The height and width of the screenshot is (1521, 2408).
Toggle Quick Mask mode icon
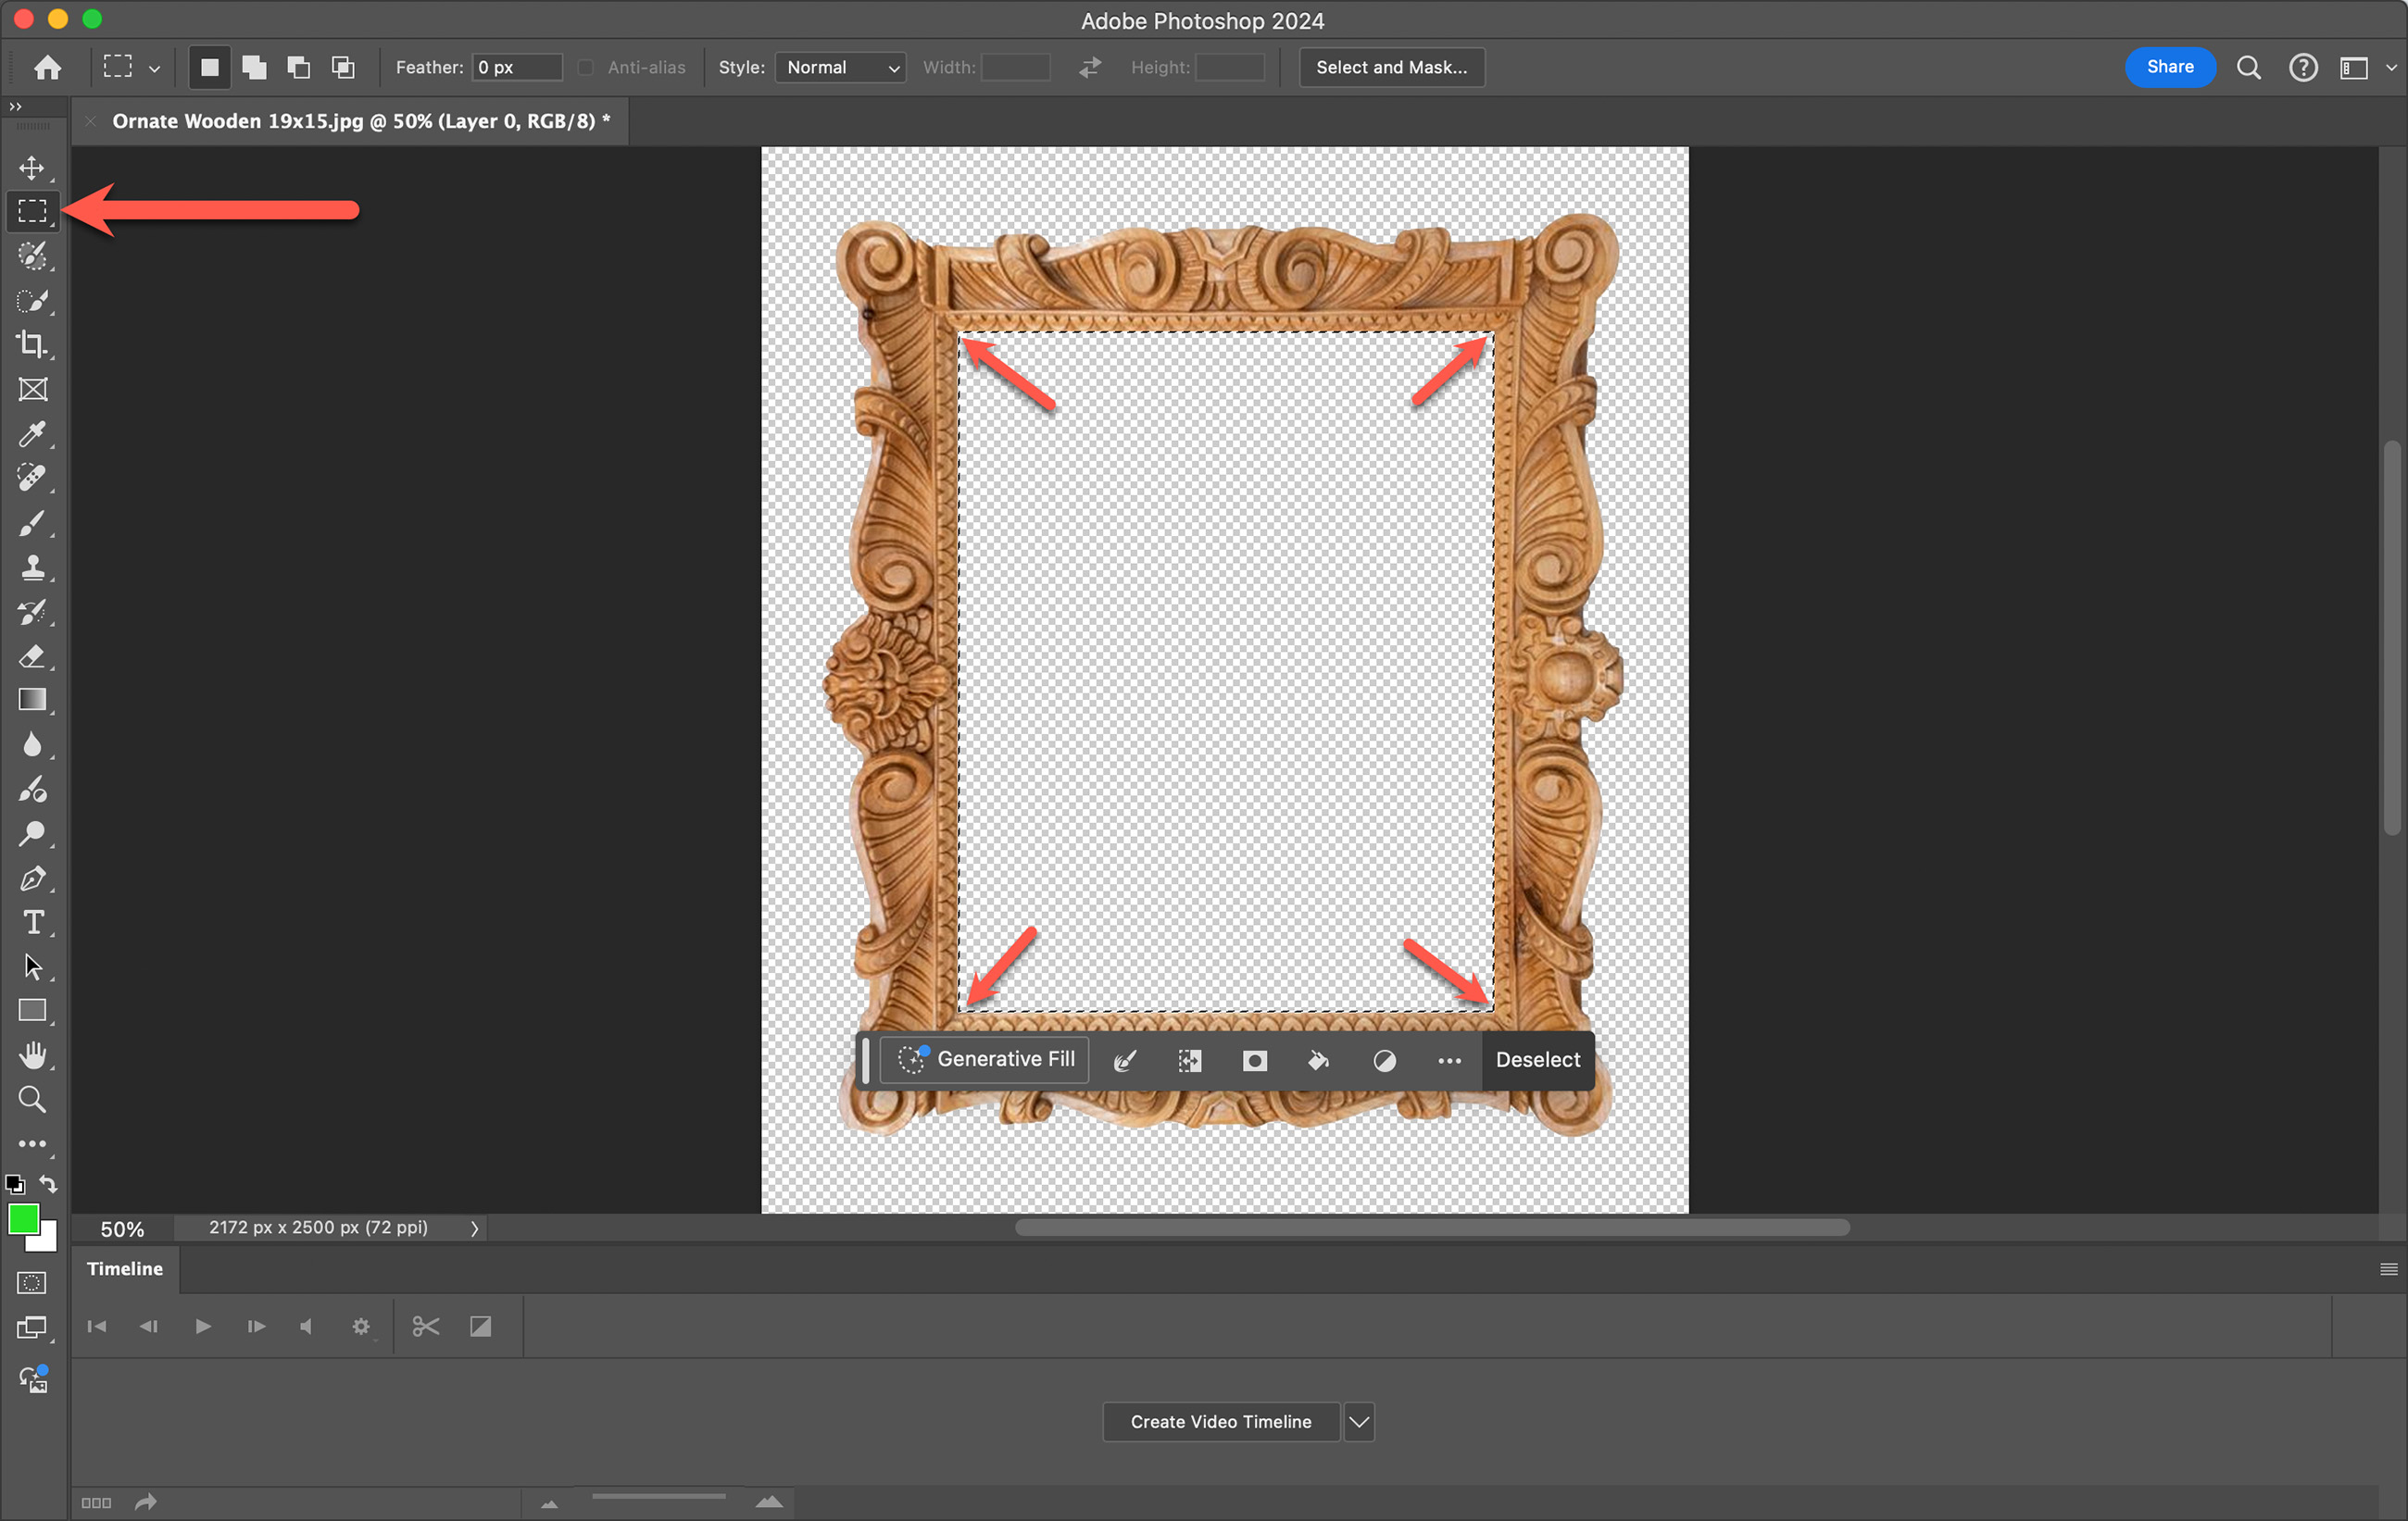[32, 1282]
